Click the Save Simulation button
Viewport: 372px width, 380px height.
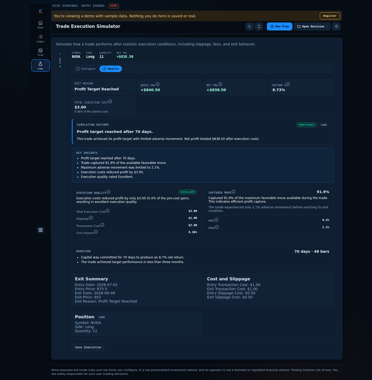(88, 347)
